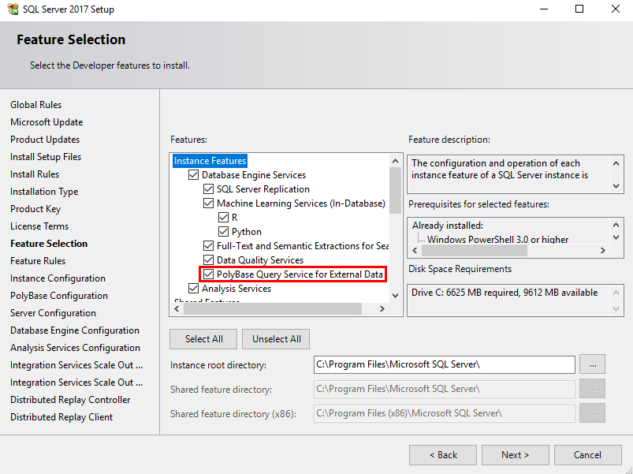Image resolution: width=633 pixels, height=474 pixels.
Task: Click the Unselect All button
Action: click(276, 339)
